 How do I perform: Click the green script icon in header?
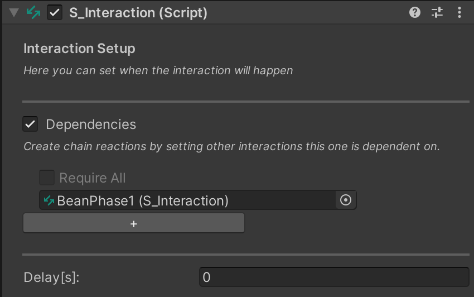click(x=33, y=12)
